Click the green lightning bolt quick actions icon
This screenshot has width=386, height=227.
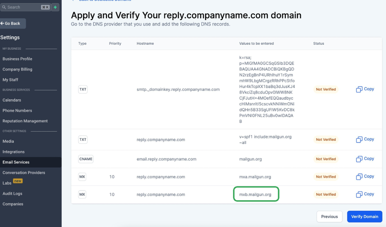tap(55, 7)
